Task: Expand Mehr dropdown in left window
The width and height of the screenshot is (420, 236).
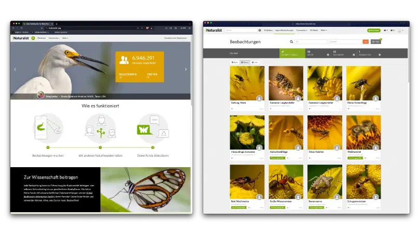Action: 65,38
